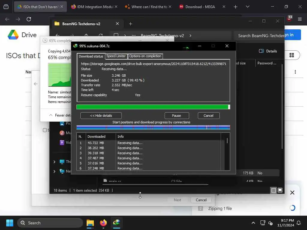
Task: Open Internet Download Manager from taskbar
Action: click(x=117, y=223)
